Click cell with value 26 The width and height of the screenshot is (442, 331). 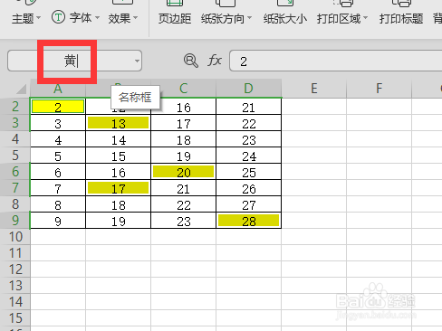[248, 188]
